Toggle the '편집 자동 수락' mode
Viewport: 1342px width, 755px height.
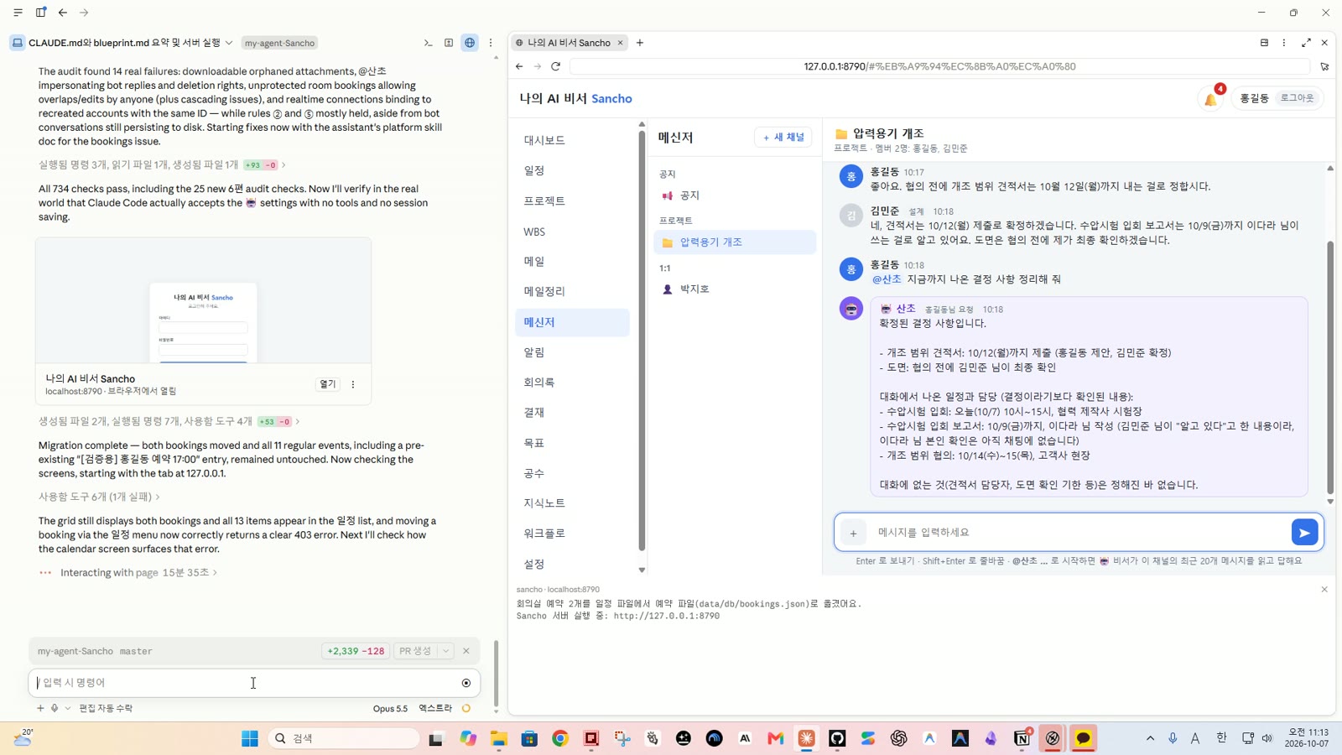106,708
